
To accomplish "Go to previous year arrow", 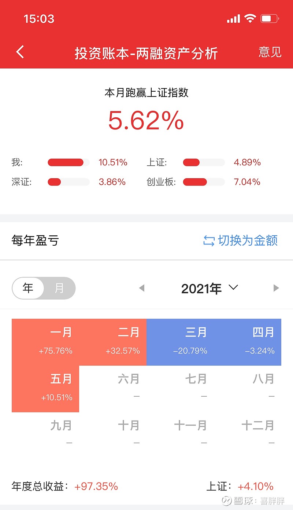I will pos(142,288).
